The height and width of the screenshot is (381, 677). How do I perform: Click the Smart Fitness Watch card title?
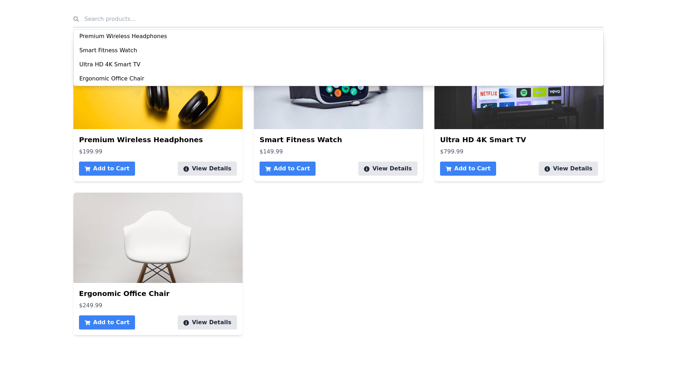tap(301, 140)
